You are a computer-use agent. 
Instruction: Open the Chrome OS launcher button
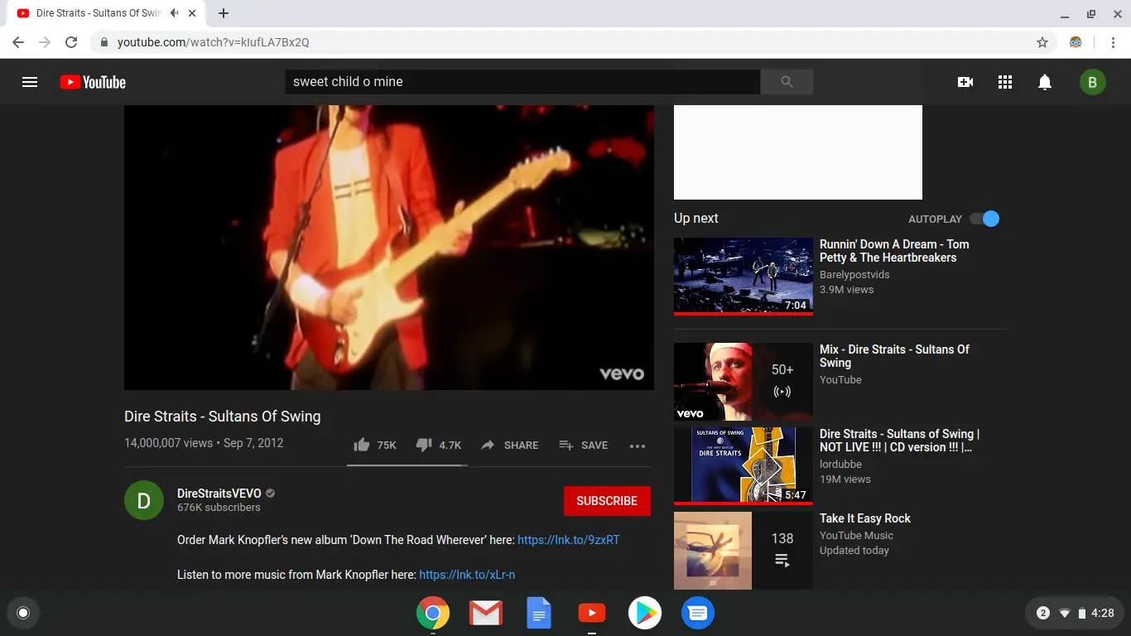(23, 613)
